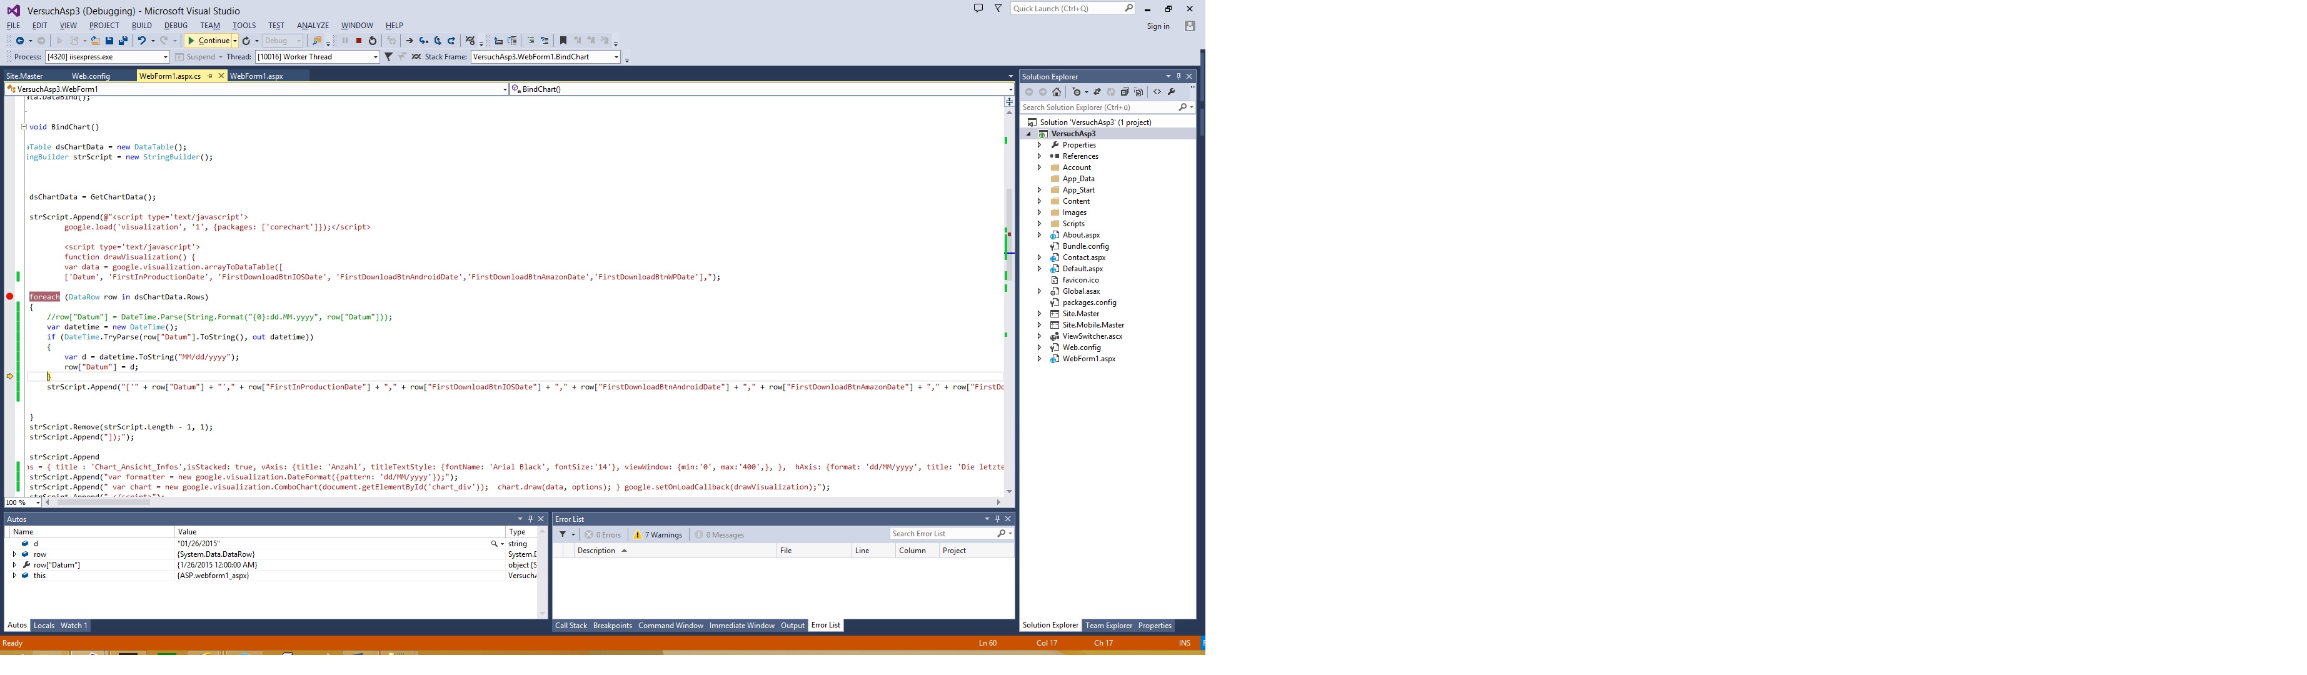Collapse the BindChart method outlining box

point(24,127)
